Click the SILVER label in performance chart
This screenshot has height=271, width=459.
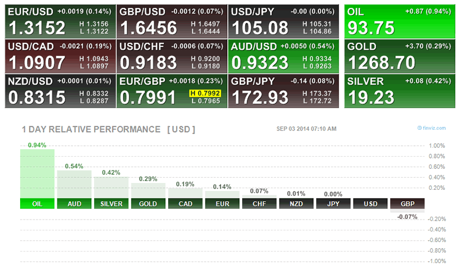[x=111, y=204]
